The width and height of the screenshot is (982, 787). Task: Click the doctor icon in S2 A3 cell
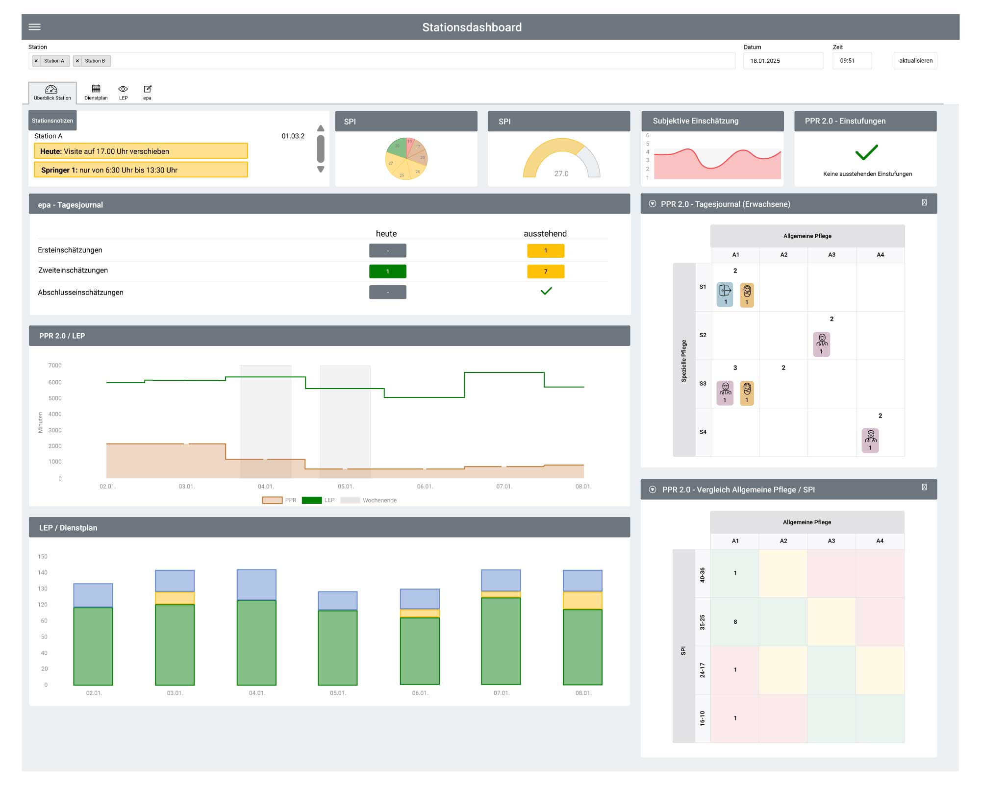point(822,344)
